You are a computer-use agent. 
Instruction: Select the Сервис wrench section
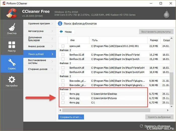12,64
